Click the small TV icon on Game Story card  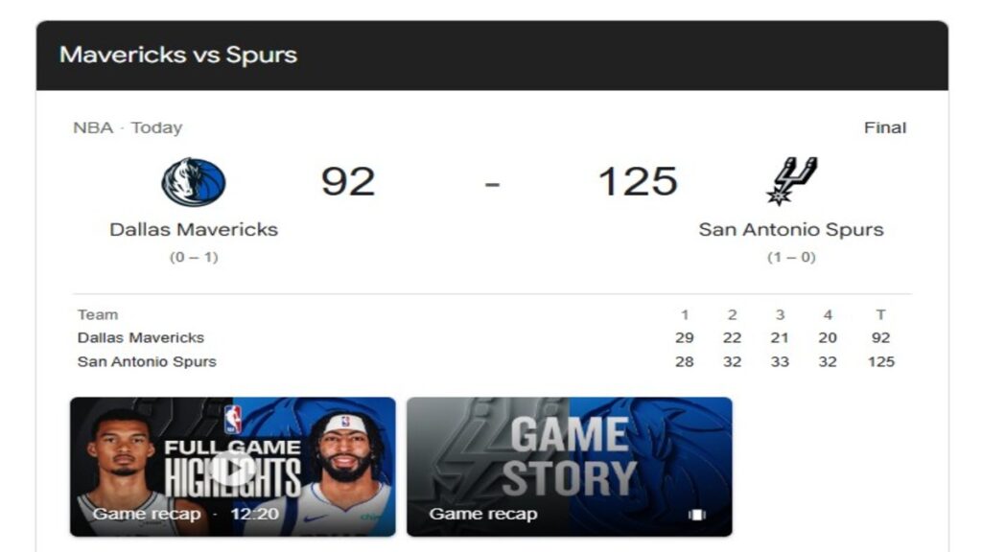[x=697, y=515]
